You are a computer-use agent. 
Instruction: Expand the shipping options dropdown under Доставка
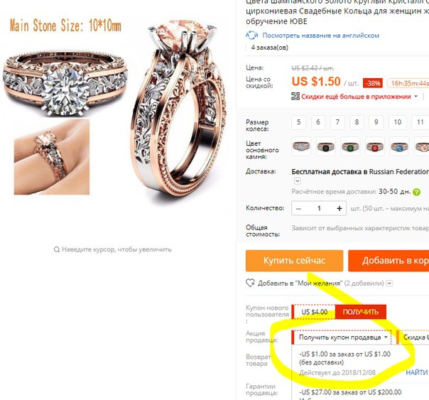point(298,181)
